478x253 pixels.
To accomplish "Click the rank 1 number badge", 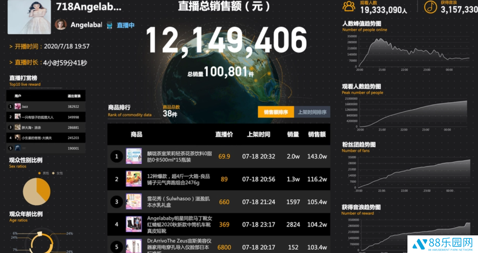I will (117, 156).
